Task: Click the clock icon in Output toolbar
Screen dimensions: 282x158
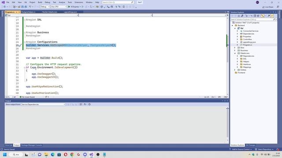Action: click(x=89, y=104)
